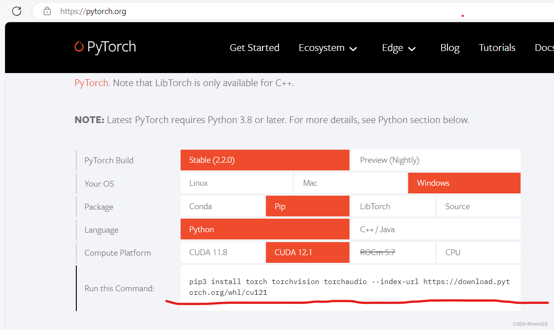Click inside the browser address bar
Viewport: 554px width, 330px height.
(181, 11)
